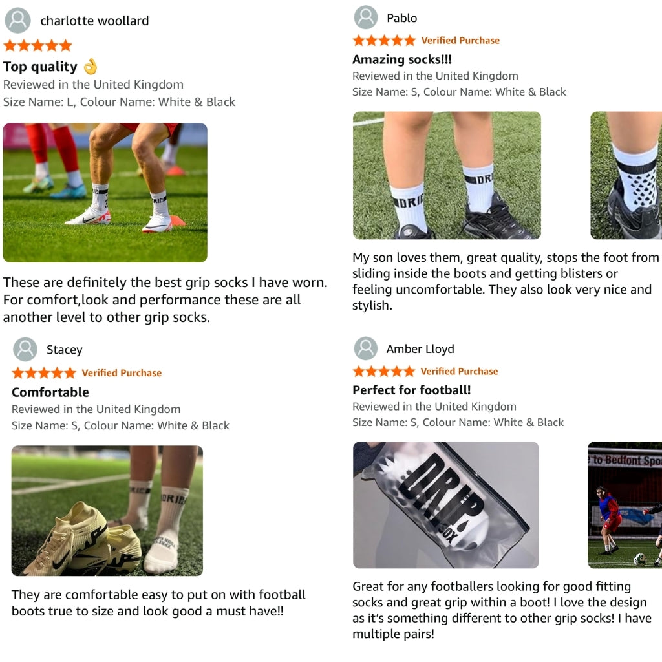
Task: Open the "Perfect for football!" review title
Action: coord(411,390)
